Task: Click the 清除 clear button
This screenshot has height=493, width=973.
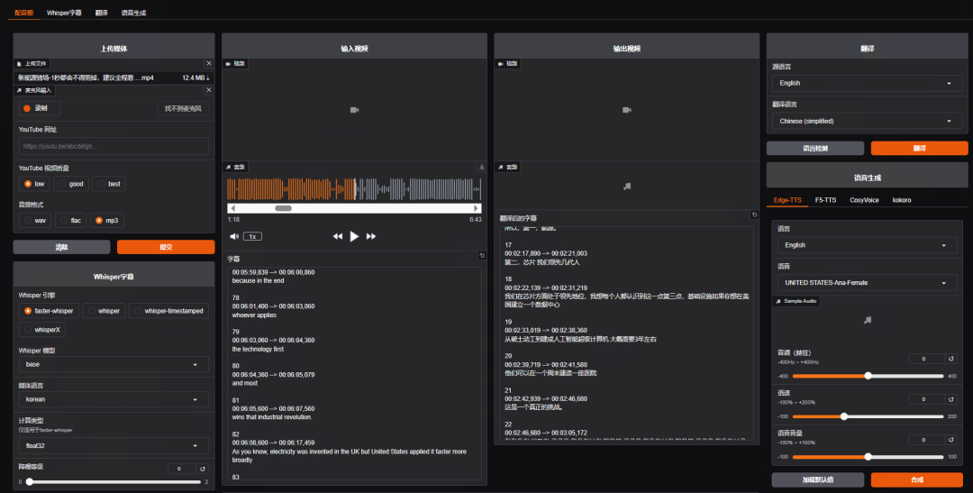Action: click(x=61, y=247)
